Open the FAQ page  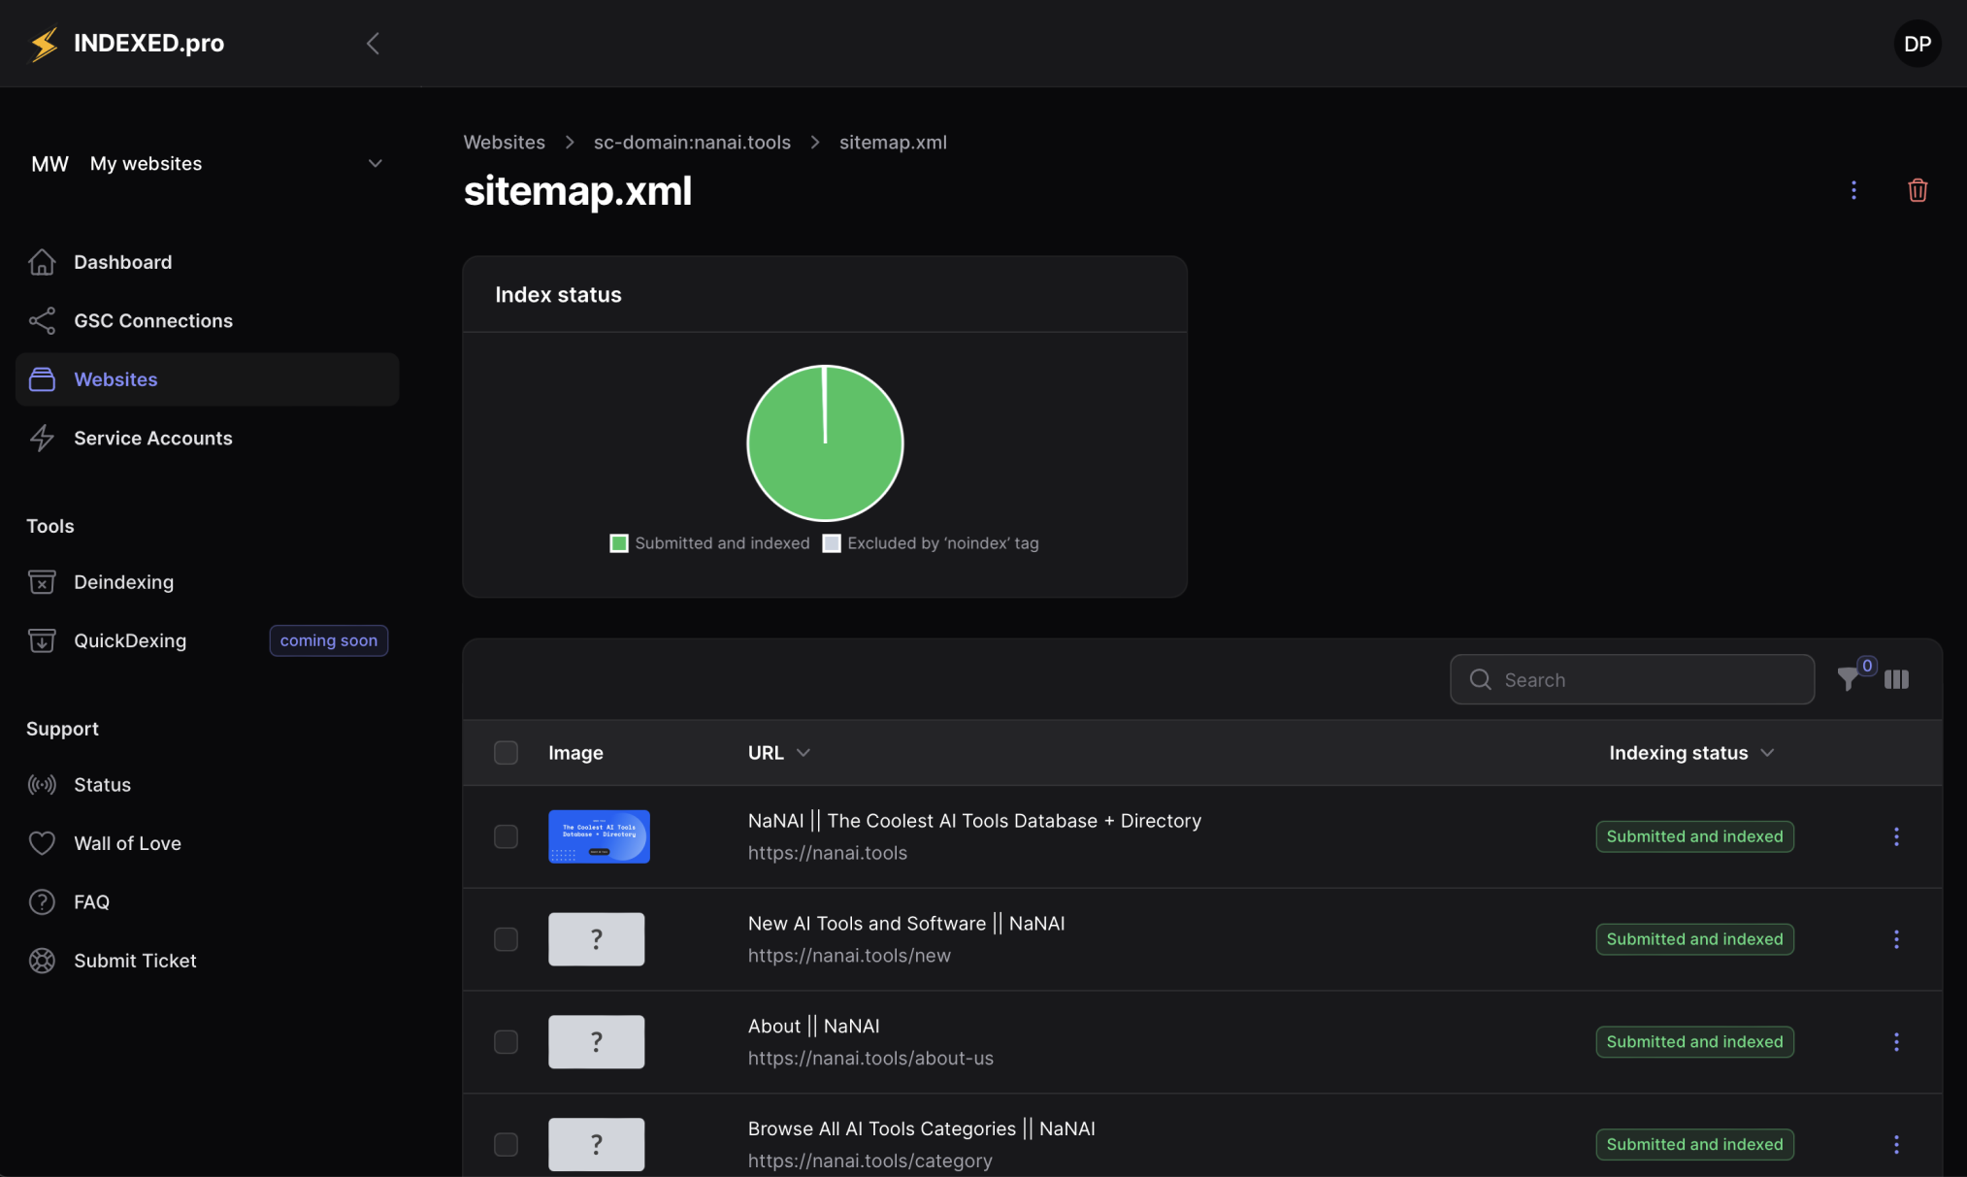point(207,902)
